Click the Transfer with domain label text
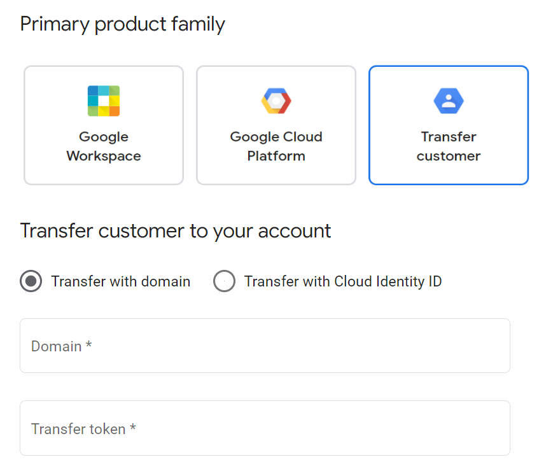The image size is (553, 471). point(120,281)
